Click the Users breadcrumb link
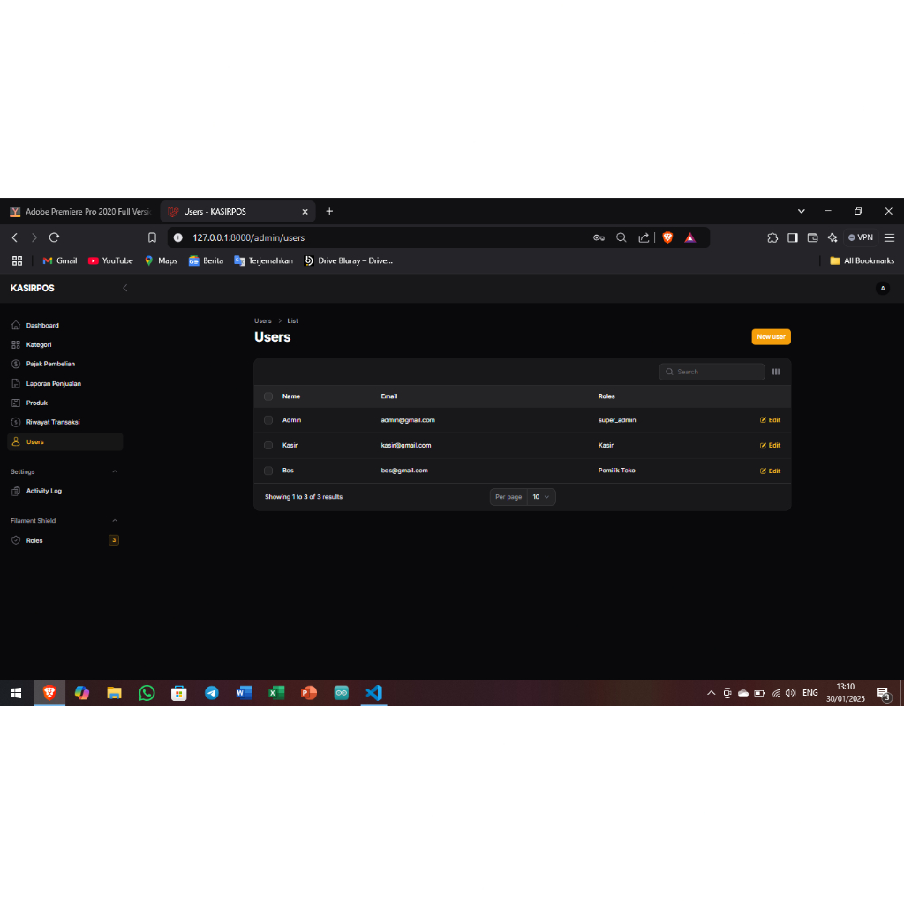Viewport: 904px width, 904px height. (x=263, y=321)
